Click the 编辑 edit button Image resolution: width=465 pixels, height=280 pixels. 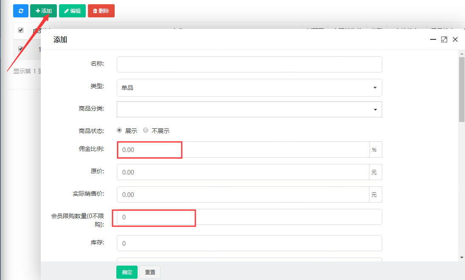click(x=72, y=11)
